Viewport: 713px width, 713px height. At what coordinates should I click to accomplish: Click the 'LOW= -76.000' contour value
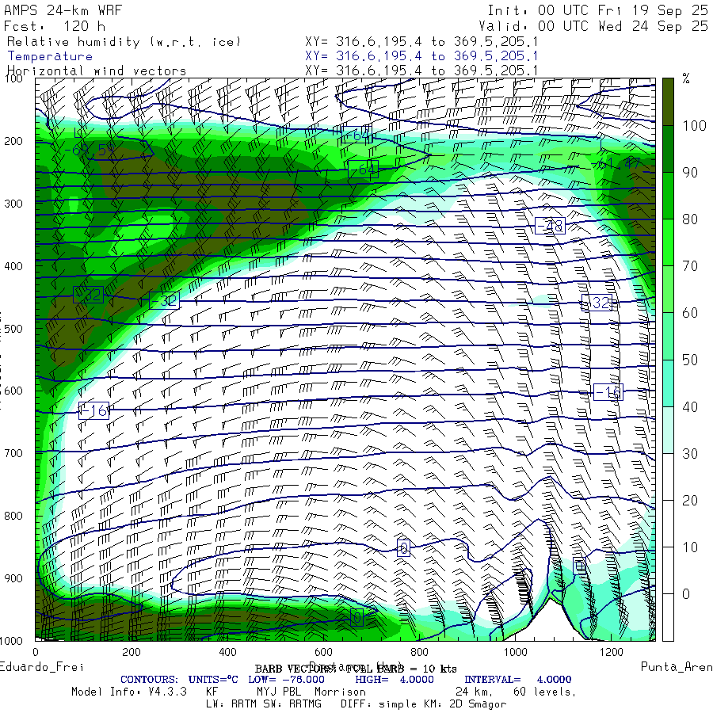[287, 680]
